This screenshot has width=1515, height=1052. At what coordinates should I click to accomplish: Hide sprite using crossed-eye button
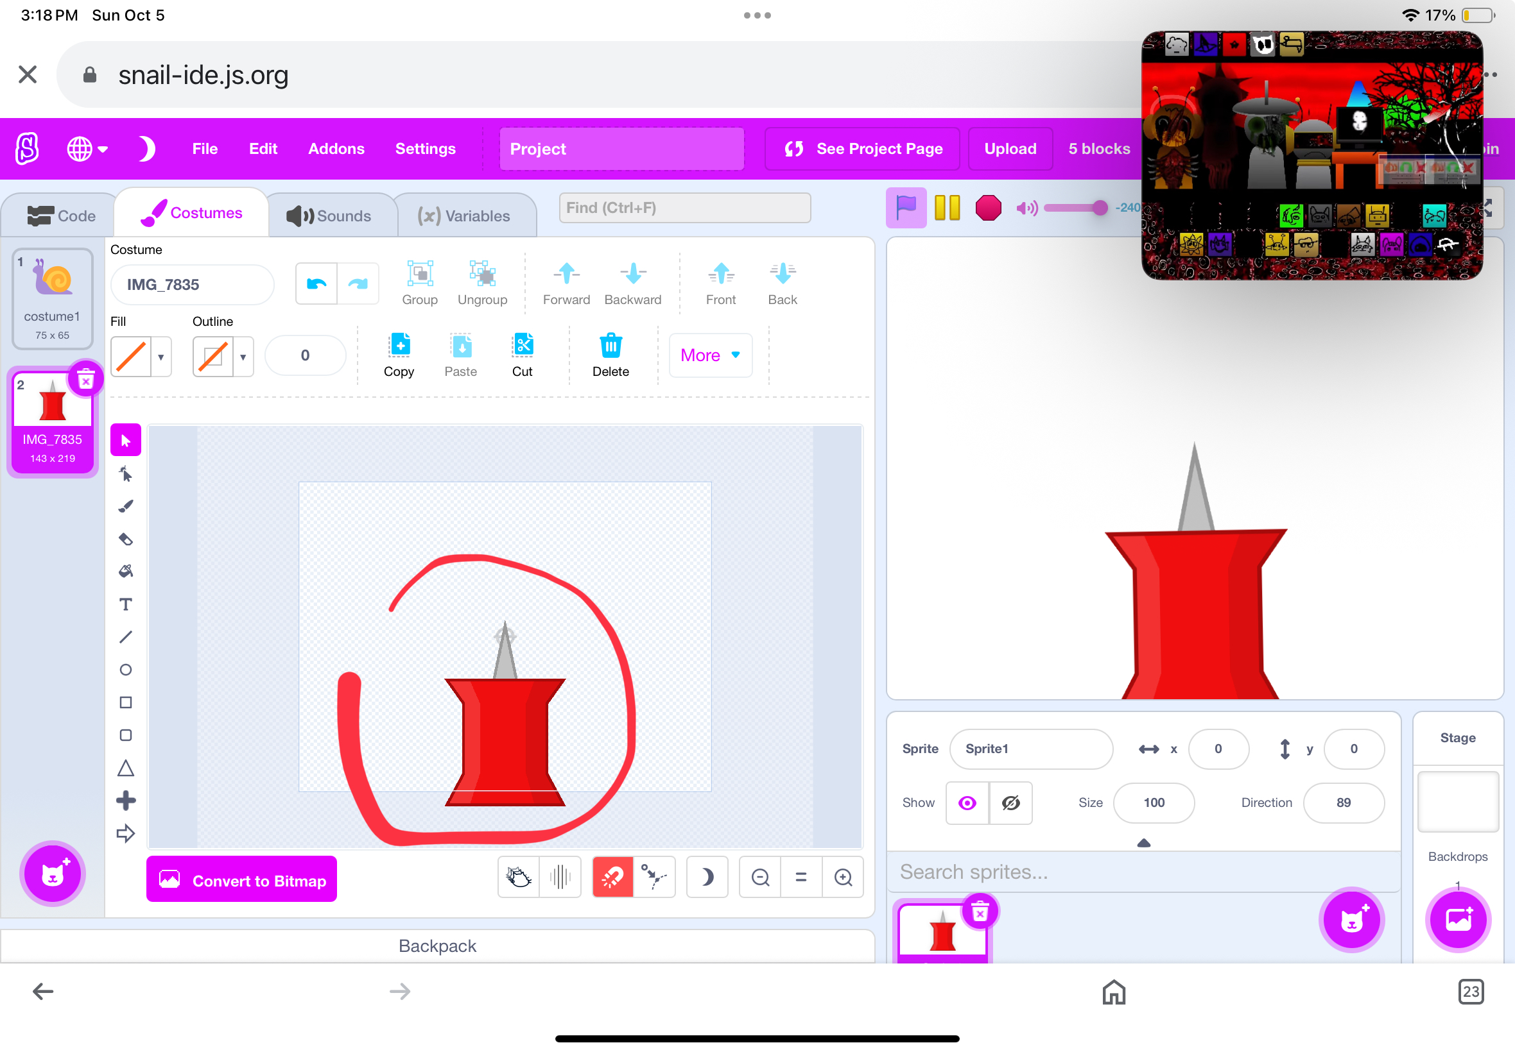pos(1010,803)
